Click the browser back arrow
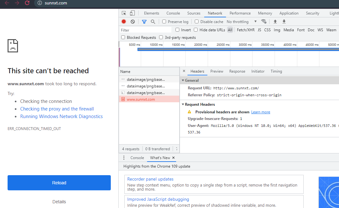This screenshot has width=339, height=208. point(7,3)
